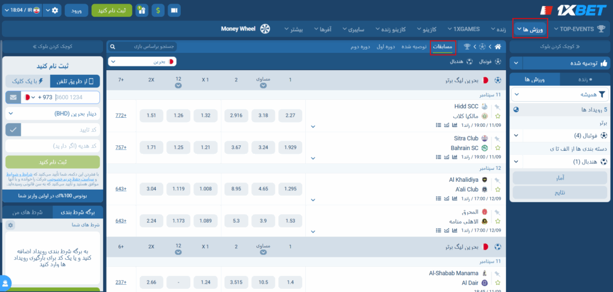Open bar chart icon in the المحرق match row
This screenshot has height=292, width=613.
[455, 230]
